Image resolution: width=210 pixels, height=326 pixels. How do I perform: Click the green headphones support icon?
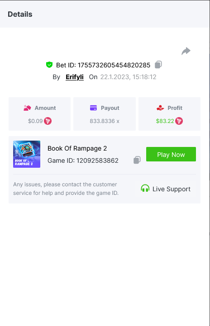(x=145, y=189)
